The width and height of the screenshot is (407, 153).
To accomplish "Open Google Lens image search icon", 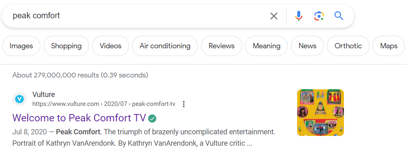I will click(319, 16).
